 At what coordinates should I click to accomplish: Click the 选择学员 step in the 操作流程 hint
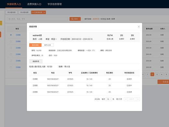(96, 19)
